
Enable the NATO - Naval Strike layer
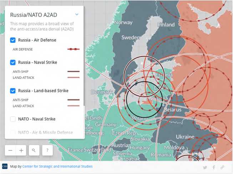[13, 119]
